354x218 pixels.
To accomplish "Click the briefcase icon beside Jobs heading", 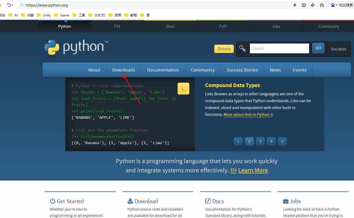I will click(286, 201).
